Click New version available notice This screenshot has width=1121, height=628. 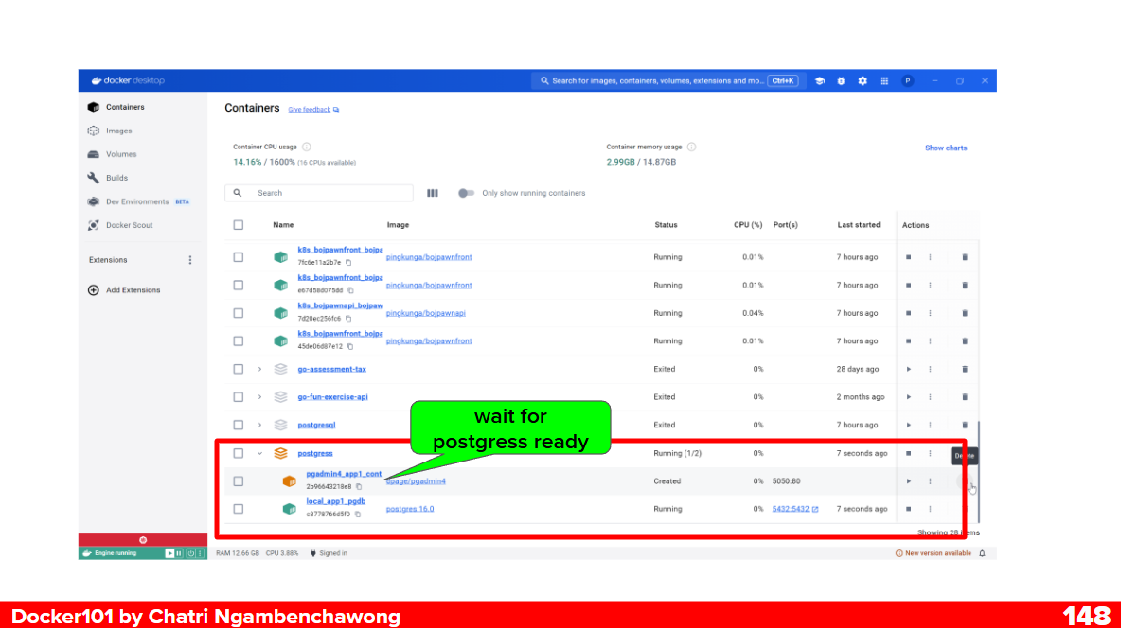(934, 553)
